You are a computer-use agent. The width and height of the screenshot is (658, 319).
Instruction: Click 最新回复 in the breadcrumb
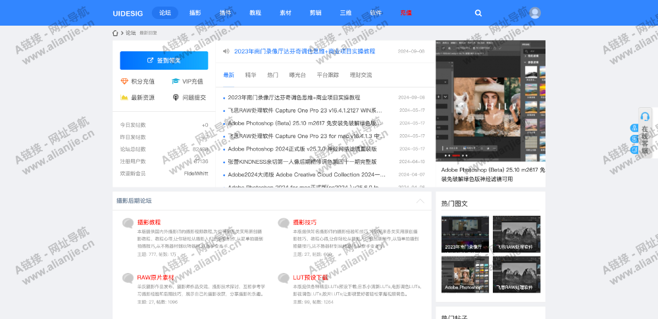coord(148,33)
